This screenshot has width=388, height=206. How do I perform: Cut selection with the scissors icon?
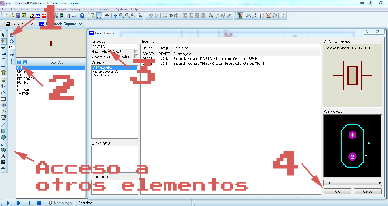[165, 16]
